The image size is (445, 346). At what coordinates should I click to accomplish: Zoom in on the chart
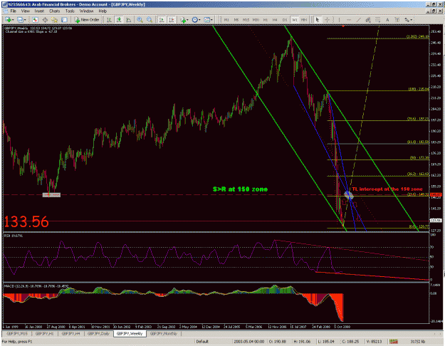[140, 20]
